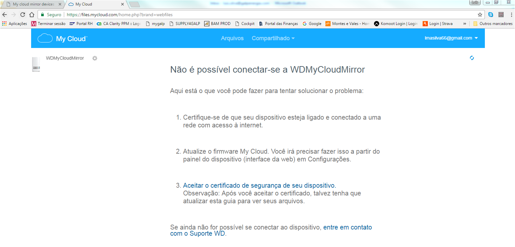The height and width of the screenshot is (247, 515).
Task: Close the My Cloud browser tab
Action: 122,4
